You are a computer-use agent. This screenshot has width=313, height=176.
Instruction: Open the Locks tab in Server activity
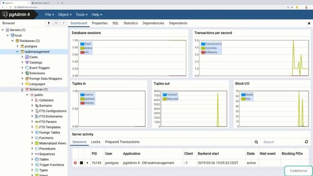point(96,142)
